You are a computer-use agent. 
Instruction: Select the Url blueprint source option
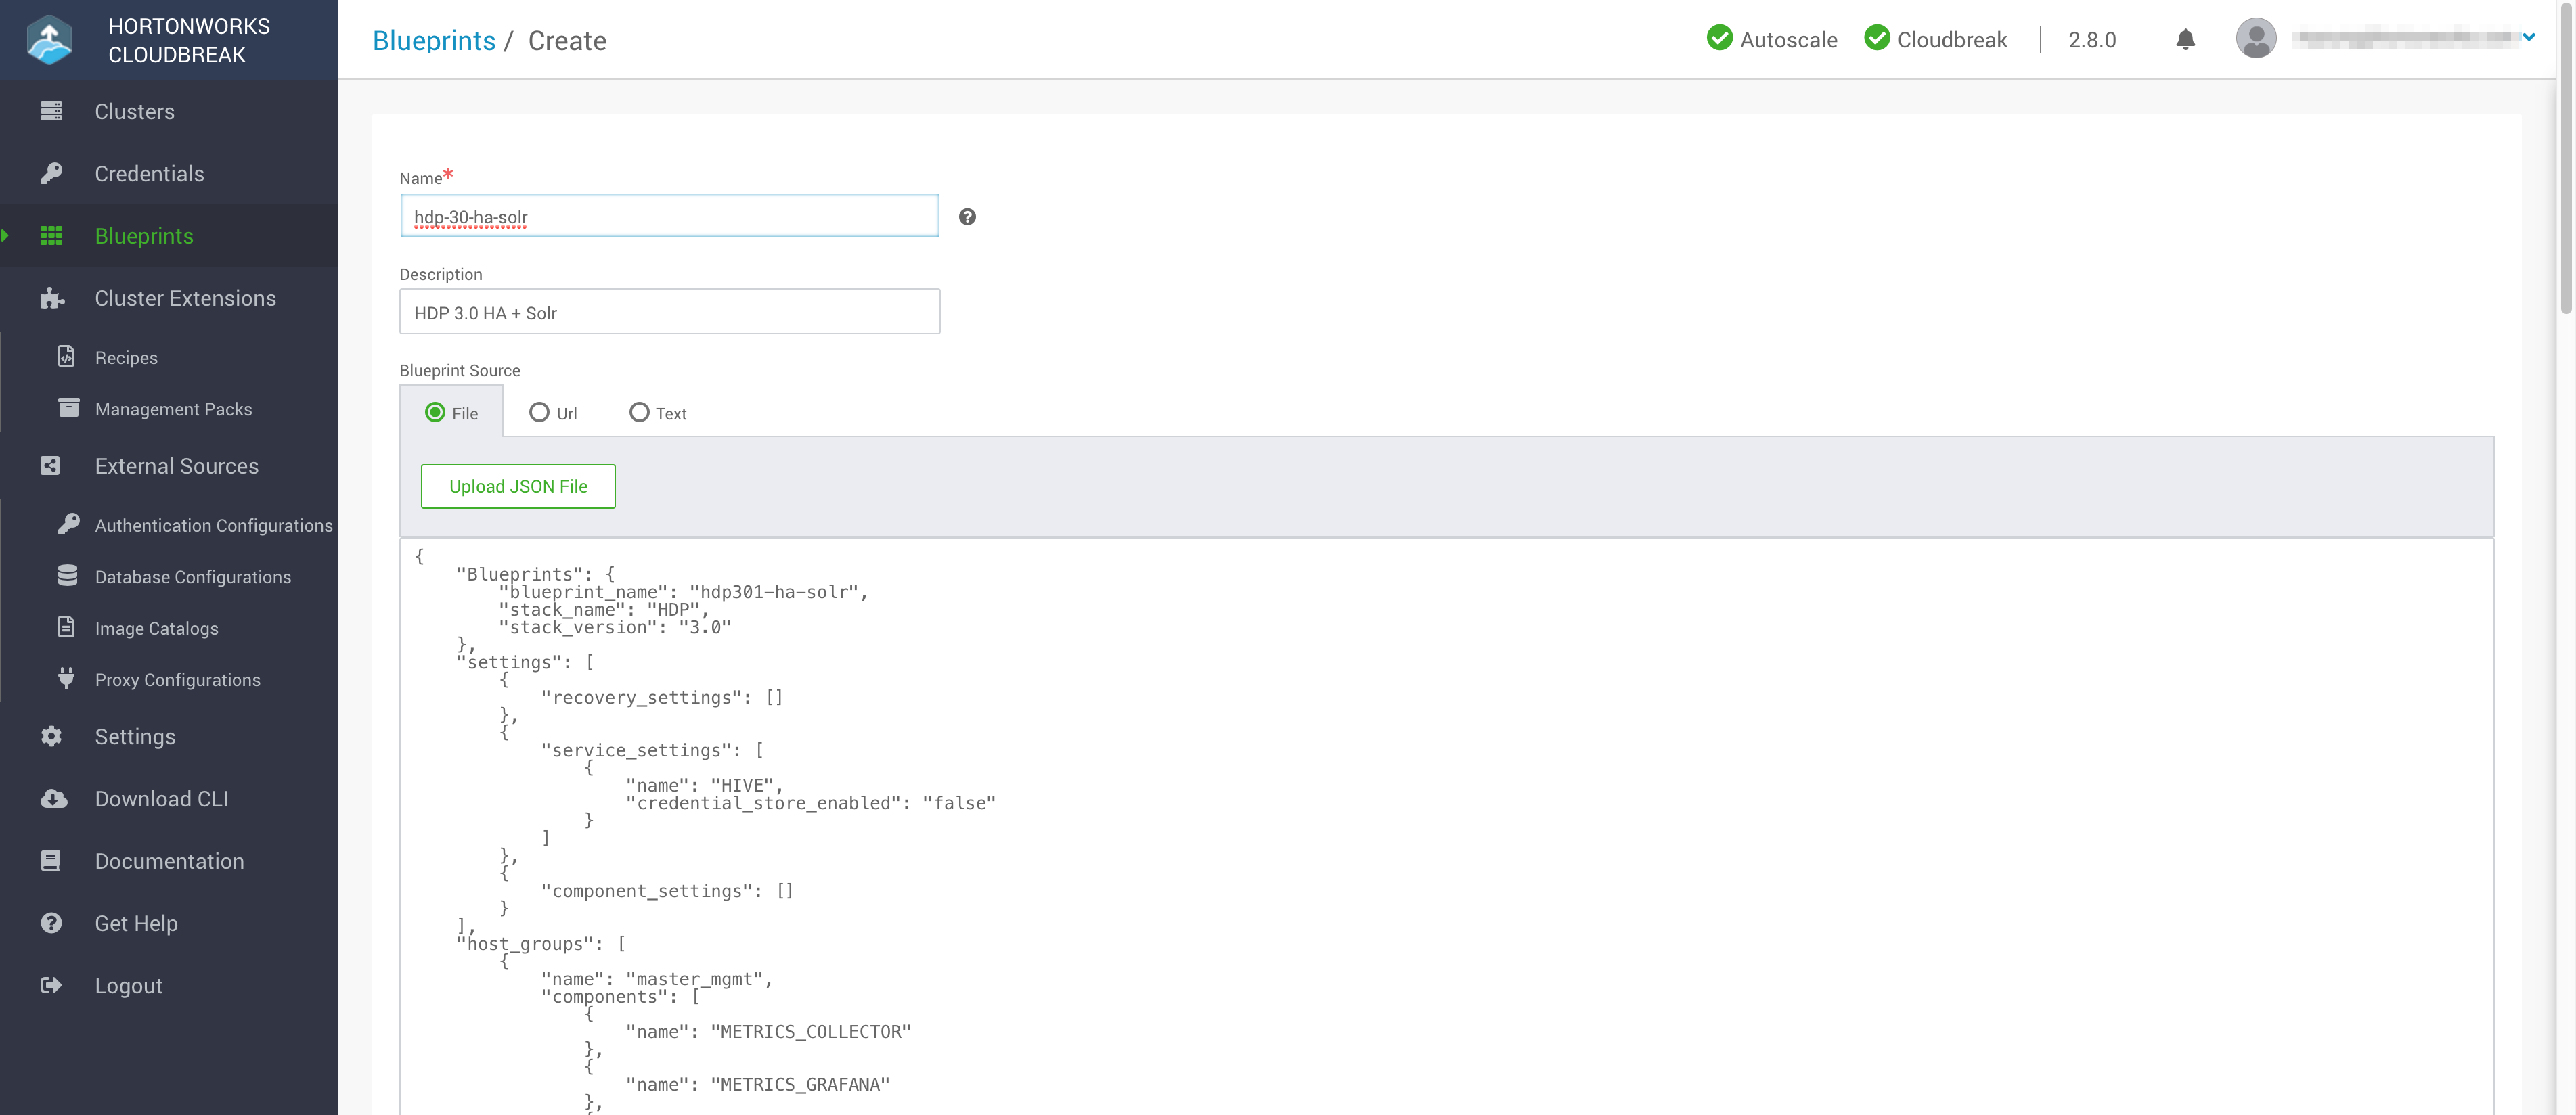point(541,412)
